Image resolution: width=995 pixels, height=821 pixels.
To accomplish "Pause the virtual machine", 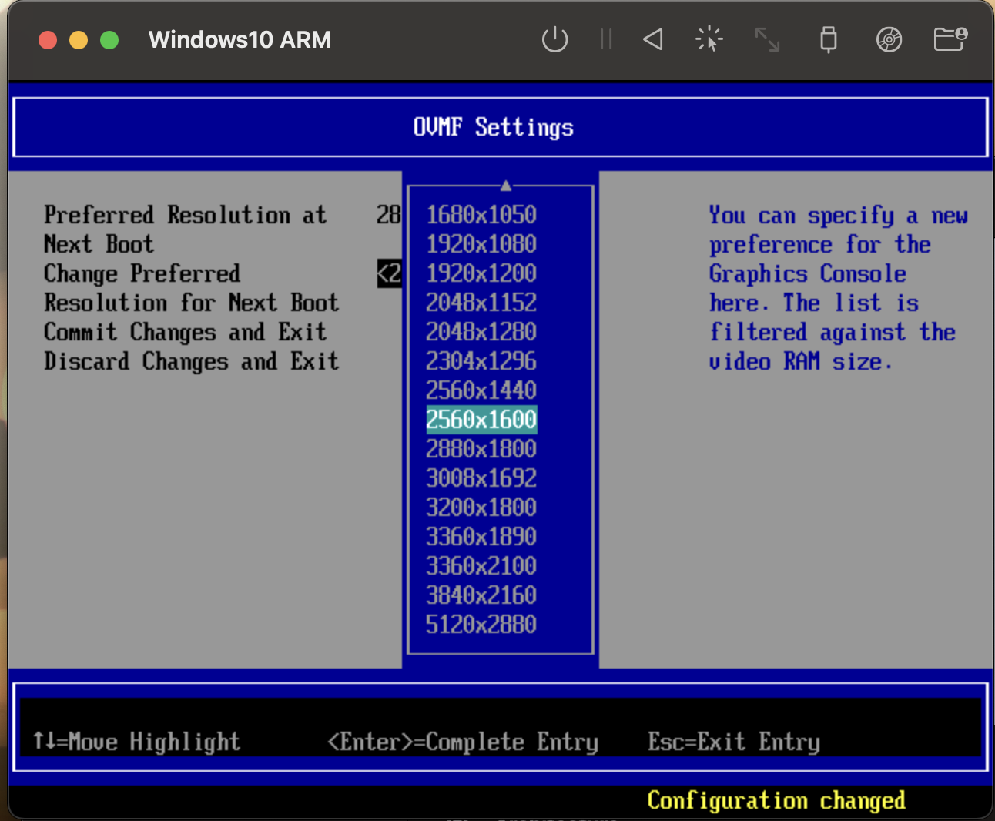I will [606, 39].
